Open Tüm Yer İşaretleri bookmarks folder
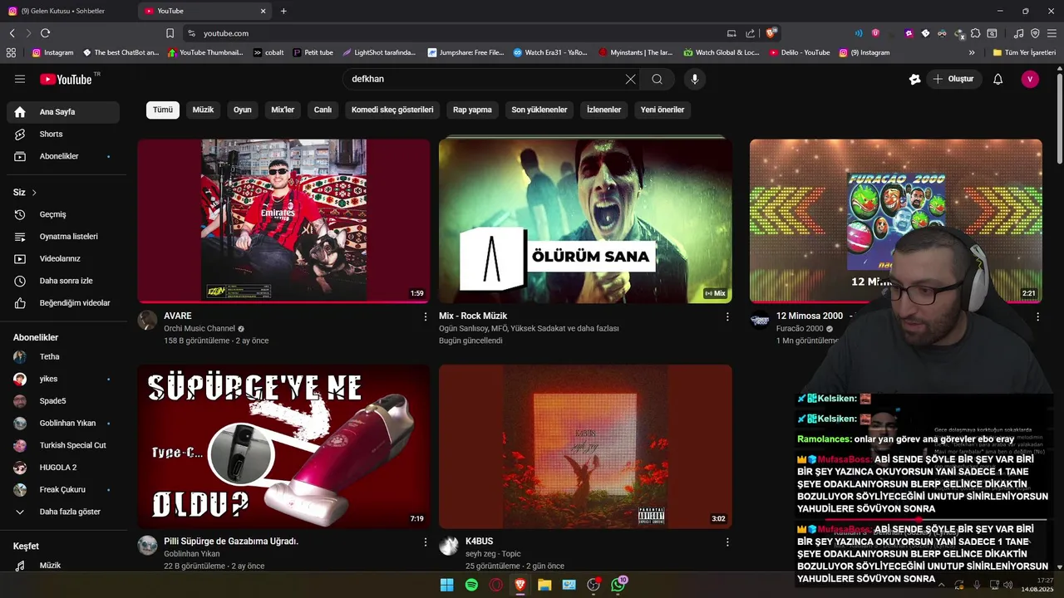Screen dimensions: 1064x598 (1024, 52)
